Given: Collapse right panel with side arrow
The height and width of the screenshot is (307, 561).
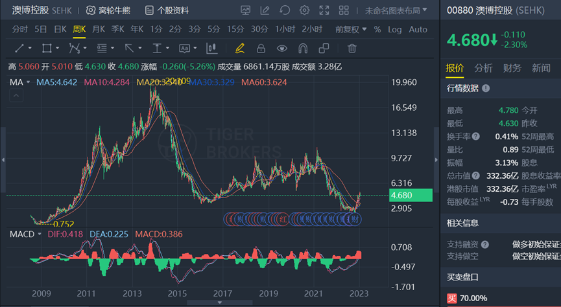Looking at the screenshot, I should point(436,160).
